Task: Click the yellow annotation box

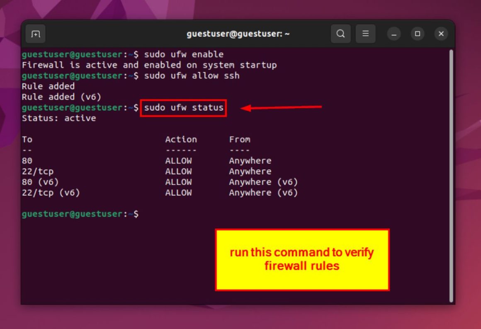Action: [301, 259]
